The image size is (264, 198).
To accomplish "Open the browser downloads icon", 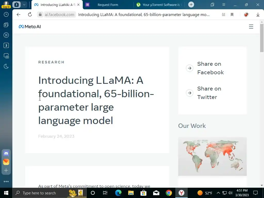I will pyautogui.click(x=258, y=15).
